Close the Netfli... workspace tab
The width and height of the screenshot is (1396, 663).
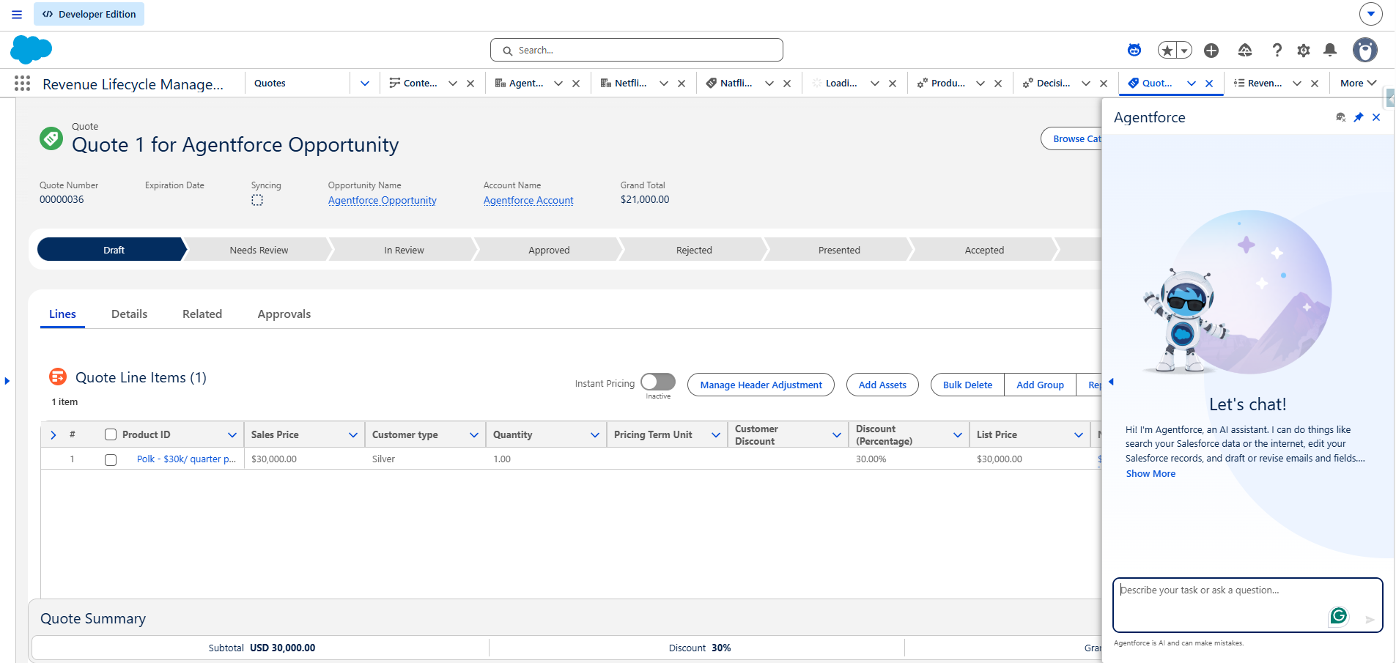pyautogui.click(x=682, y=84)
